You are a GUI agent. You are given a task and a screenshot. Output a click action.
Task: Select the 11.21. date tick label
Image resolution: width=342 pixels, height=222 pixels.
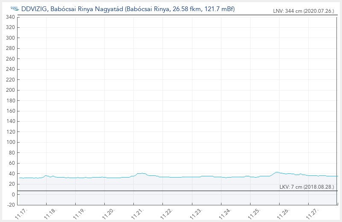pyautogui.click(x=138, y=213)
